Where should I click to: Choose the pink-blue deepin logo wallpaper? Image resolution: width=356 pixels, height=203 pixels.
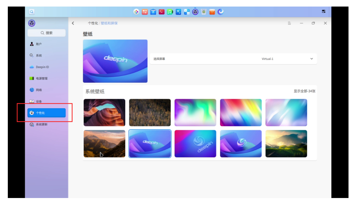pos(195,143)
